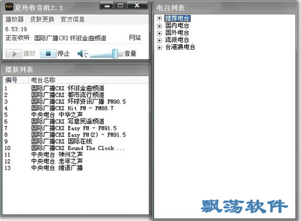Choose CRI Hit FM - FM88.7 station
Viewport: 301px width, 221px height.
point(72,109)
